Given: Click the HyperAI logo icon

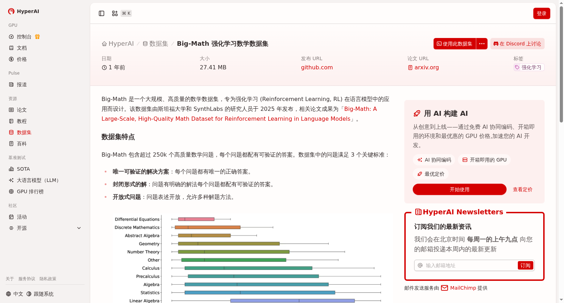Looking at the screenshot, I should click(11, 11).
